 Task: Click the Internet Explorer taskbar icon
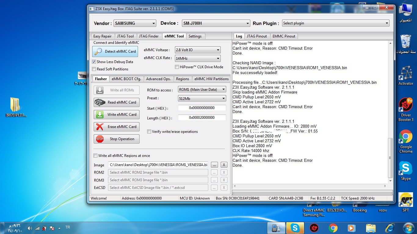click(390, 228)
